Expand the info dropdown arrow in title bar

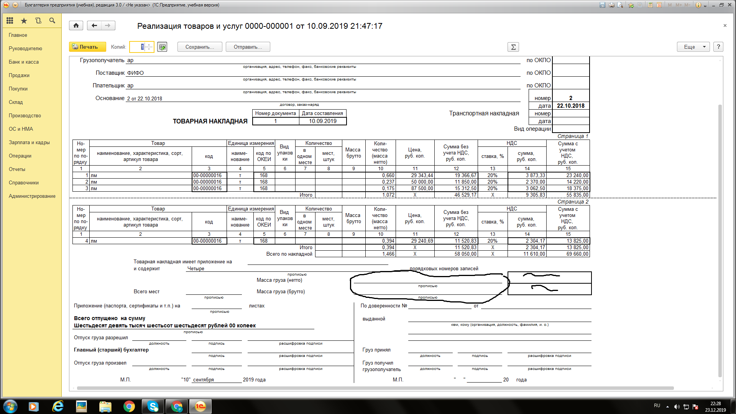click(x=705, y=5)
